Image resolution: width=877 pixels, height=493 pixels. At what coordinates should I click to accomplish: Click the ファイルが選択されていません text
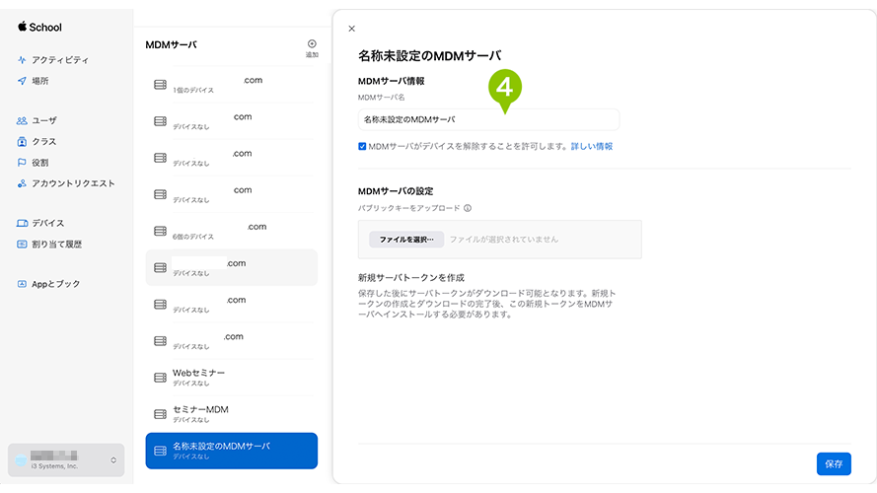504,240
